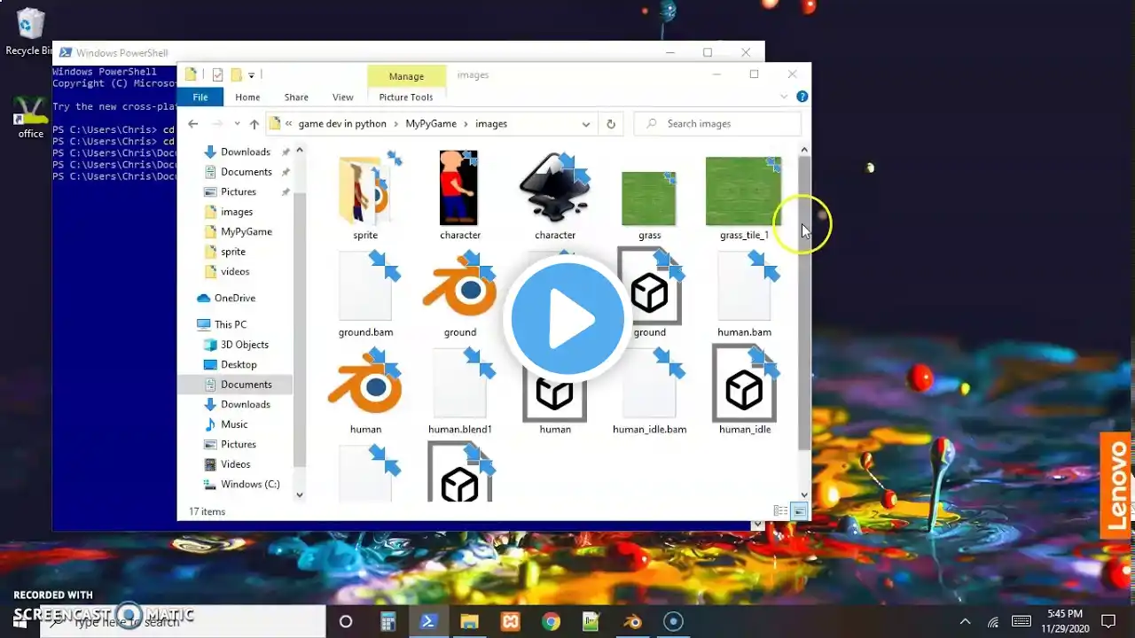This screenshot has width=1135, height=638.
Task: Select the character Inkscape file
Action: coord(555,197)
